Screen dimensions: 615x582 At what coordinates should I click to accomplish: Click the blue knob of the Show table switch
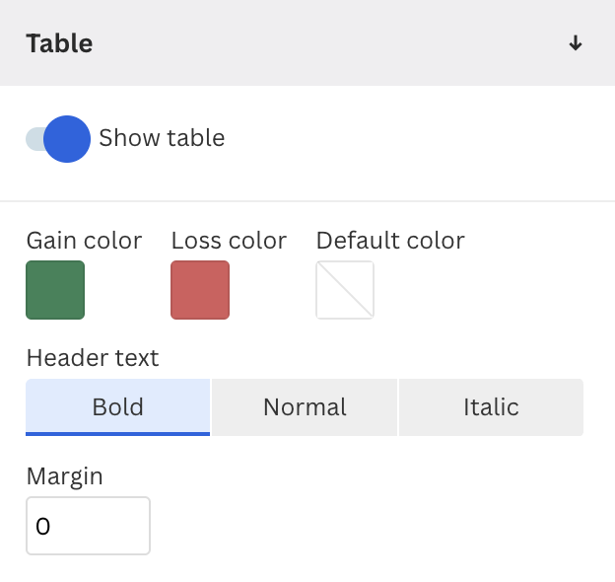[67, 139]
